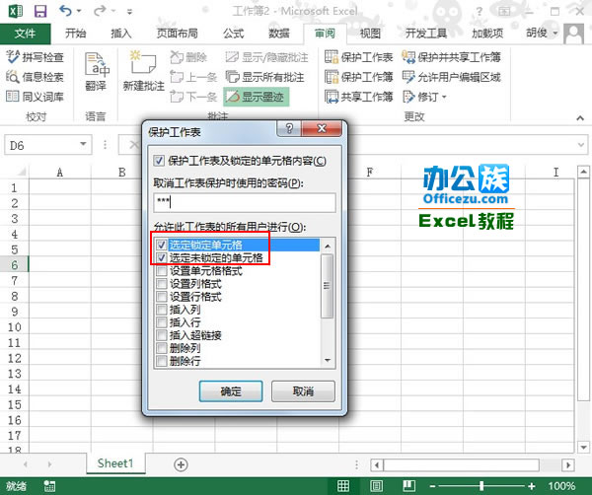
Task: Click Protect Workbook (保护工作簿)
Action: coord(359,77)
